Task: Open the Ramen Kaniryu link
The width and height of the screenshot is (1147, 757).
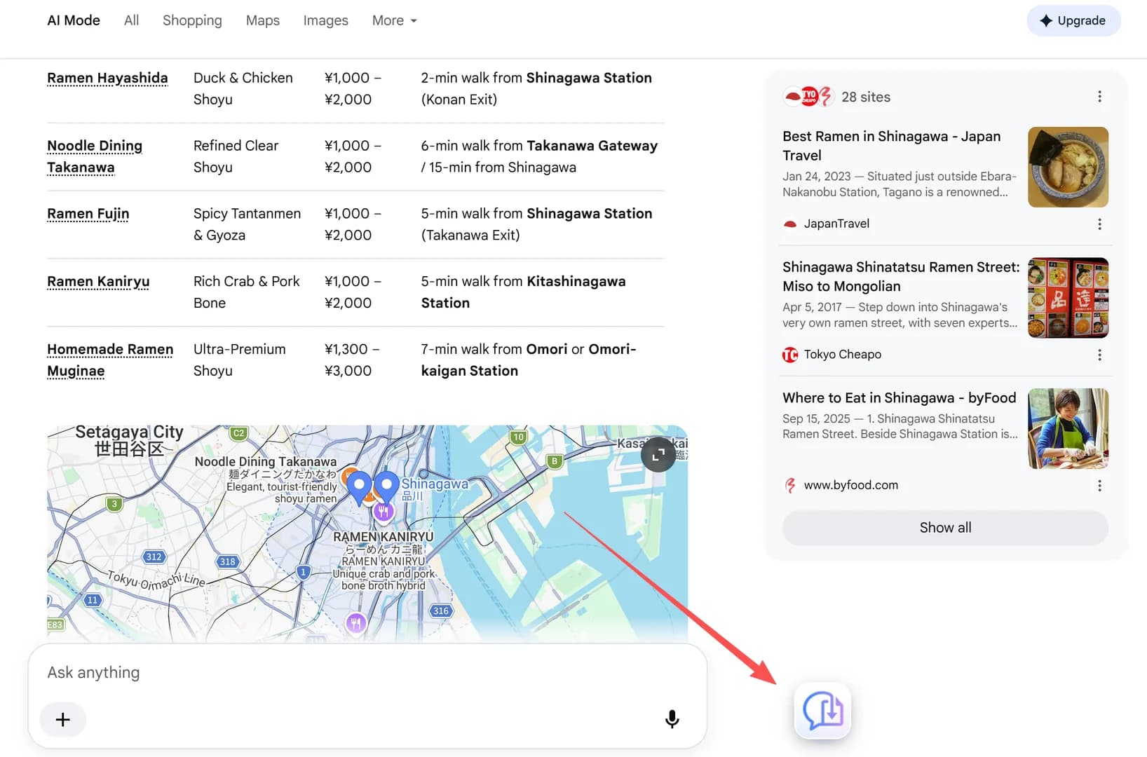Action: click(x=98, y=281)
